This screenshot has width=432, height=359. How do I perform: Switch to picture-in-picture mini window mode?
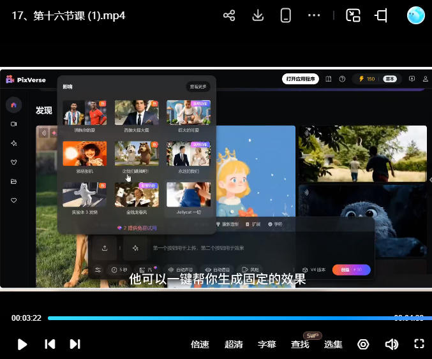coord(353,16)
